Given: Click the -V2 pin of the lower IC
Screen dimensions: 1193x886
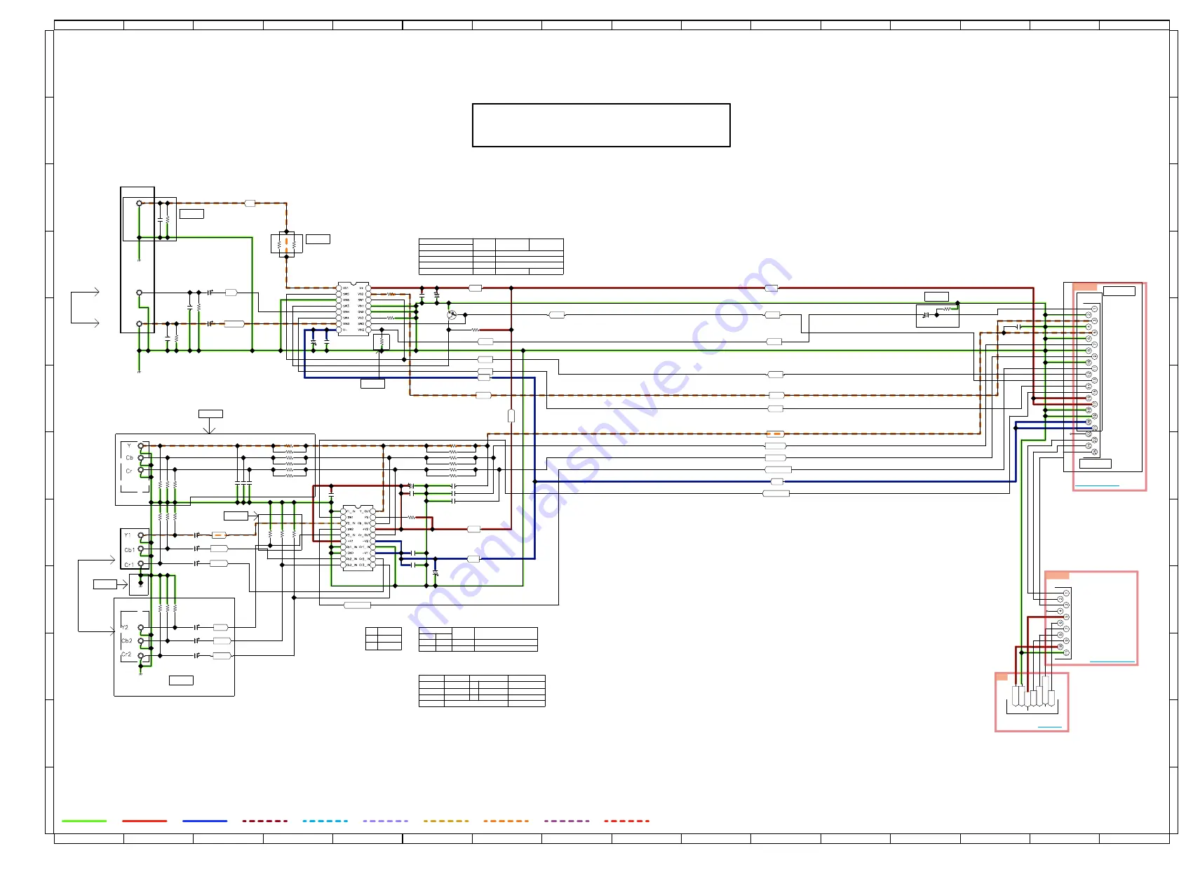Looking at the screenshot, I should [x=372, y=541].
